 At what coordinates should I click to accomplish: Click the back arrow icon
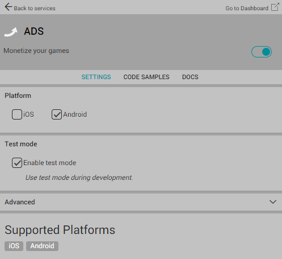click(x=9, y=7)
